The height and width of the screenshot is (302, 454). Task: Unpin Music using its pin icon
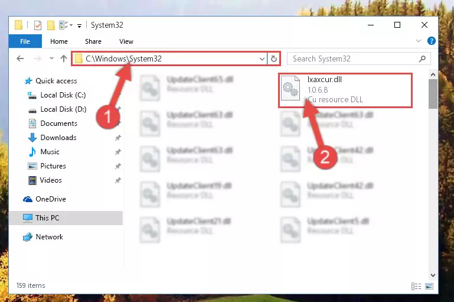[x=118, y=152]
